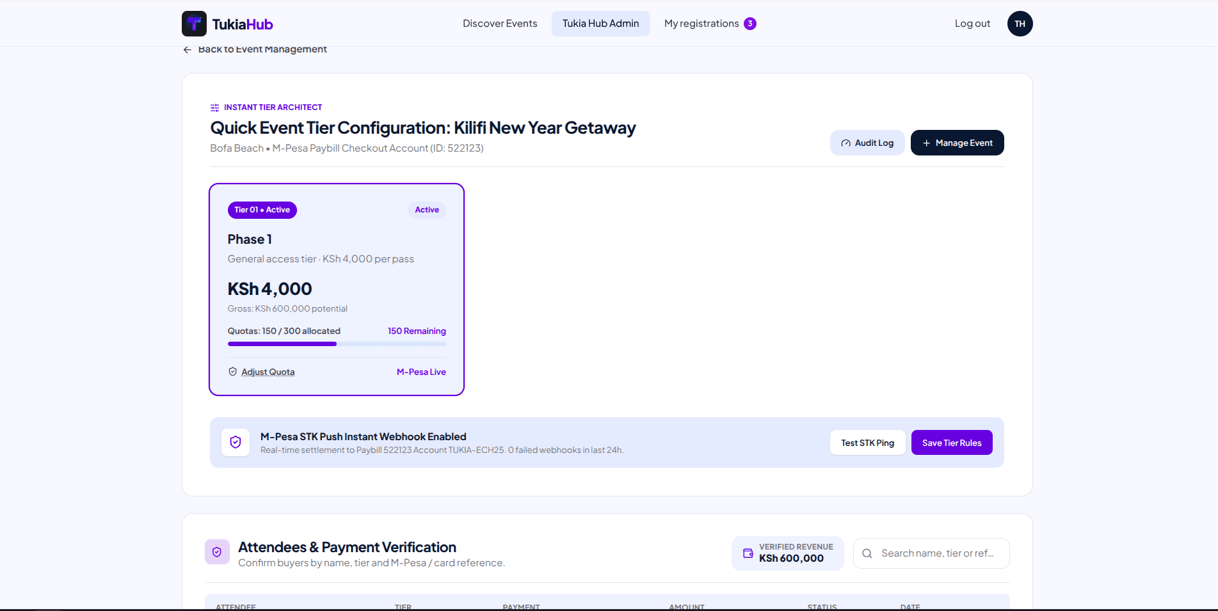Viewport: 1218px width, 611px height.
Task: Click Adjust Quota link
Action: pos(268,372)
